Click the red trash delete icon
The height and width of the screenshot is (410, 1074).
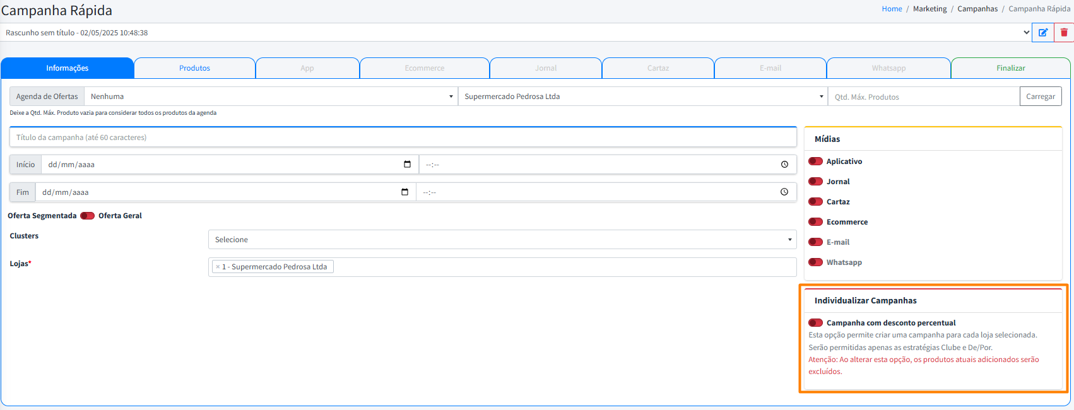tap(1064, 33)
